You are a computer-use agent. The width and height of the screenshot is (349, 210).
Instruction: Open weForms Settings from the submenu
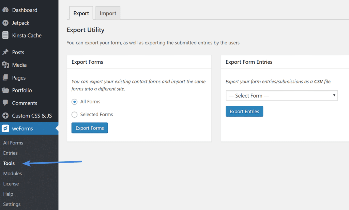(x=12, y=204)
